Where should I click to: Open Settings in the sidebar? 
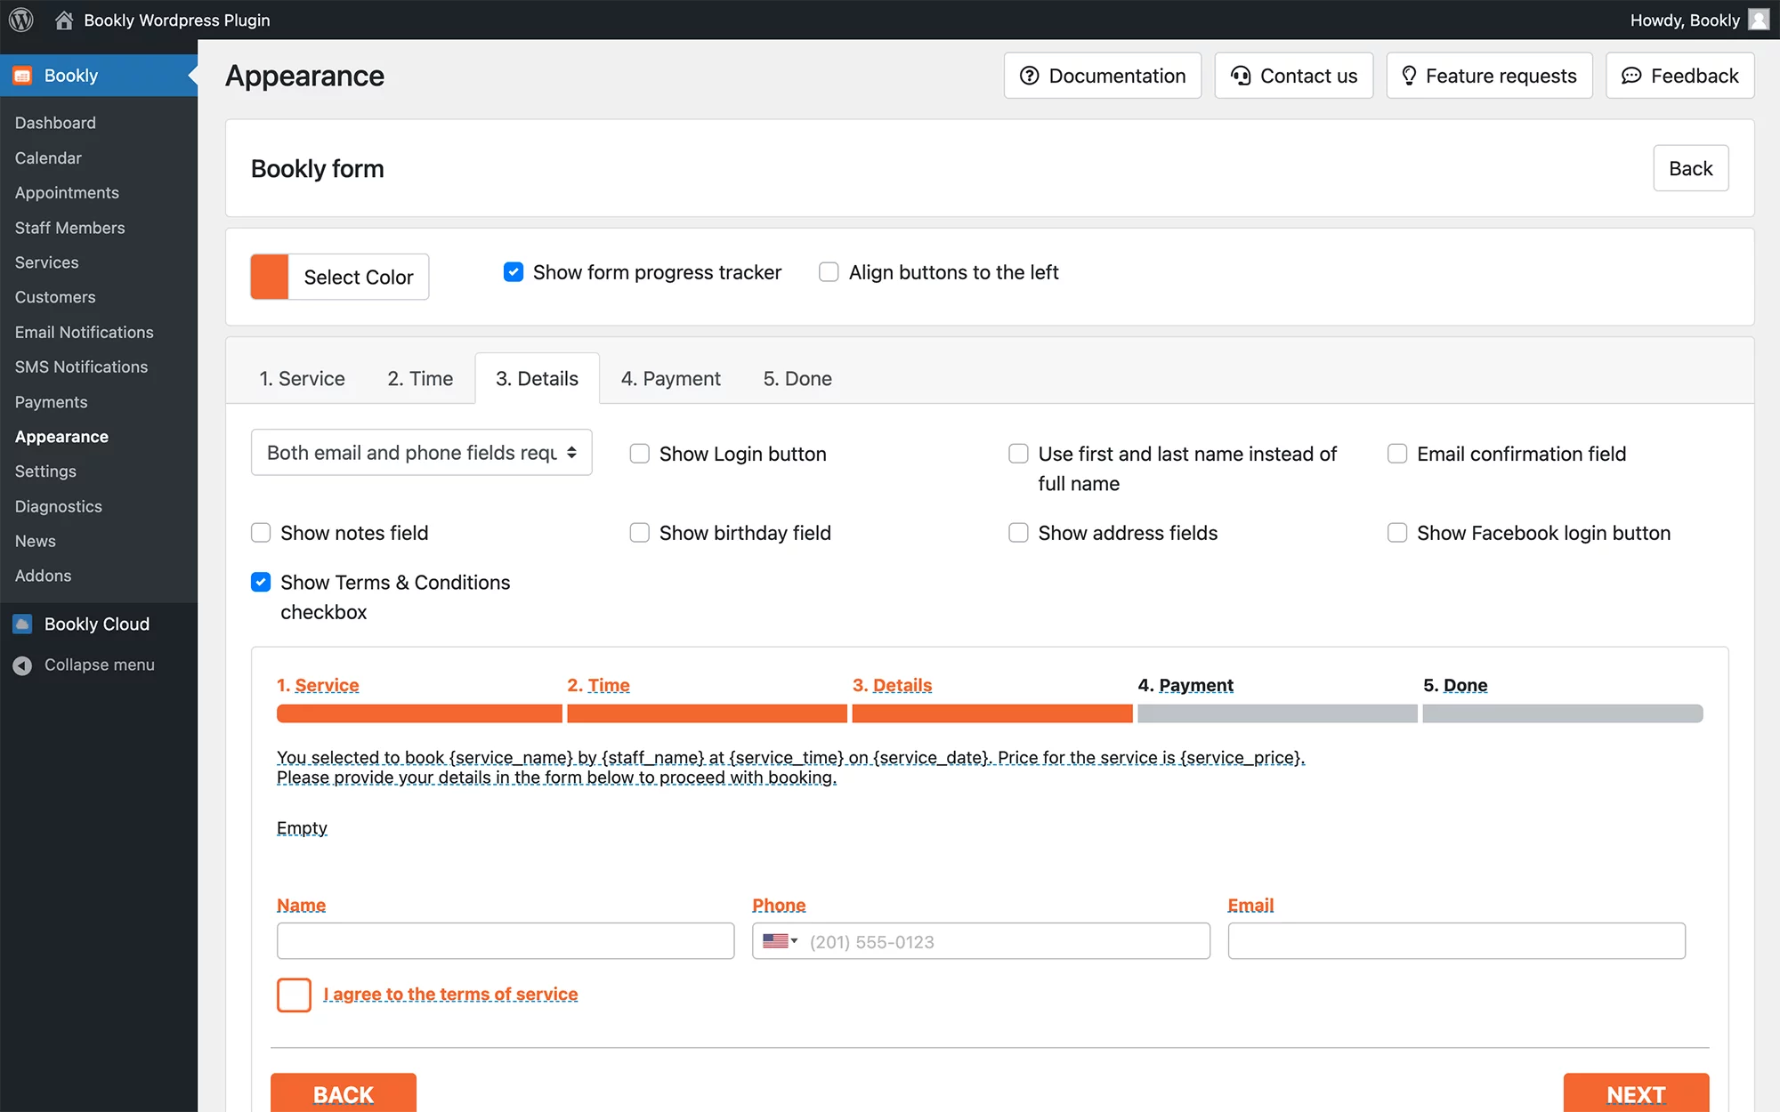(x=45, y=471)
